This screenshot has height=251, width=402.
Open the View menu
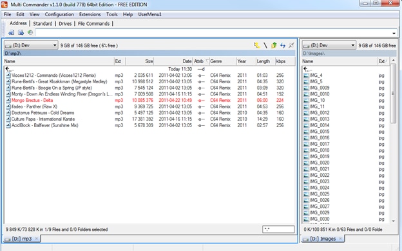pyautogui.click(x=34, y=14)
